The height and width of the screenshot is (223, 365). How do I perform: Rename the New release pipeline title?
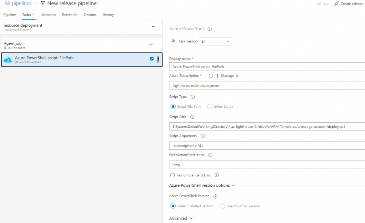pos(72,3)
